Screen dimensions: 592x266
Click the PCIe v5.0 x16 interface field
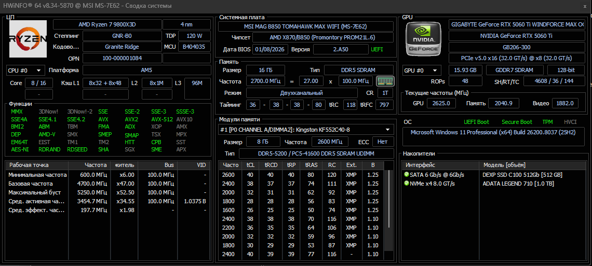coord(517,59)
